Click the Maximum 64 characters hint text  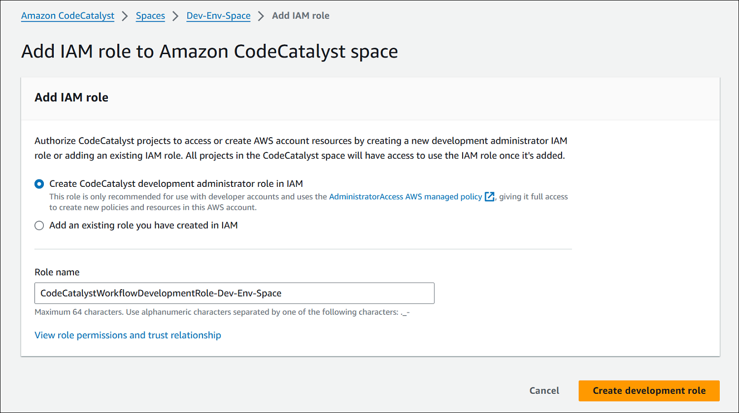click(222, 312)
